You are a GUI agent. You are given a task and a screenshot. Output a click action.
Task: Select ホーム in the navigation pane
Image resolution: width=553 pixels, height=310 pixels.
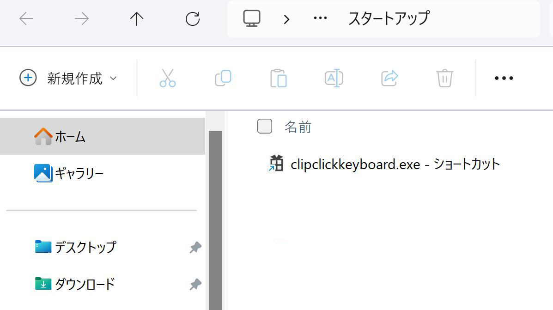70,137
